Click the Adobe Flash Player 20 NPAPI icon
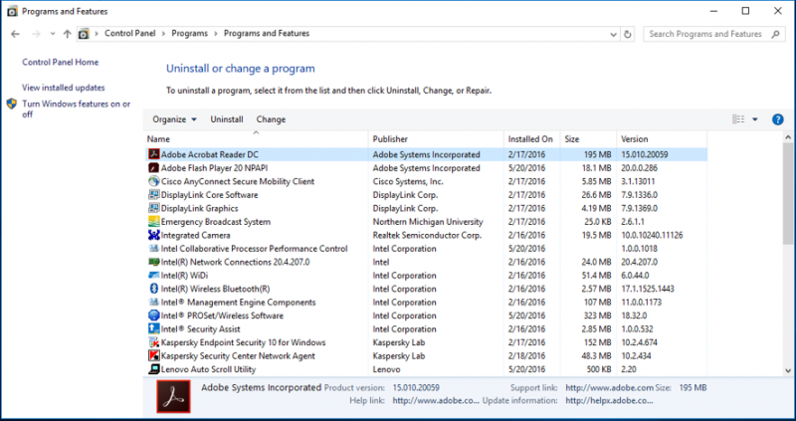This screenshot has width=796, height=421. tap(154, 167)
